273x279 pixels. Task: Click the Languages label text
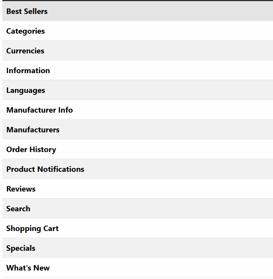tap(26, 91)
